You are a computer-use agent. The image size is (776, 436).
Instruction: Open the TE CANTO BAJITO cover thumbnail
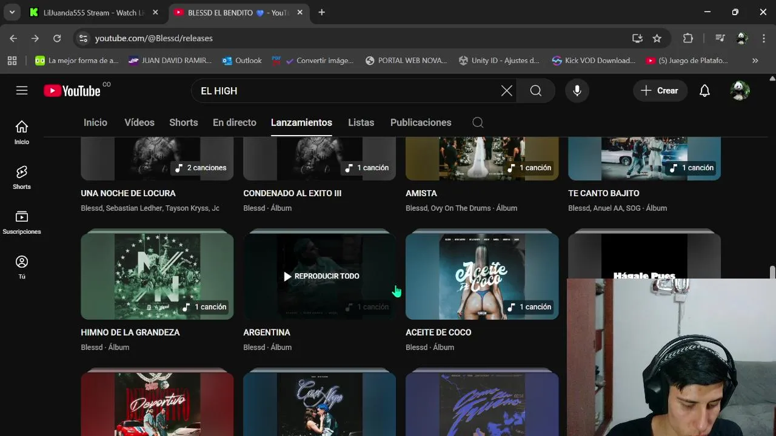pos(644,159)
